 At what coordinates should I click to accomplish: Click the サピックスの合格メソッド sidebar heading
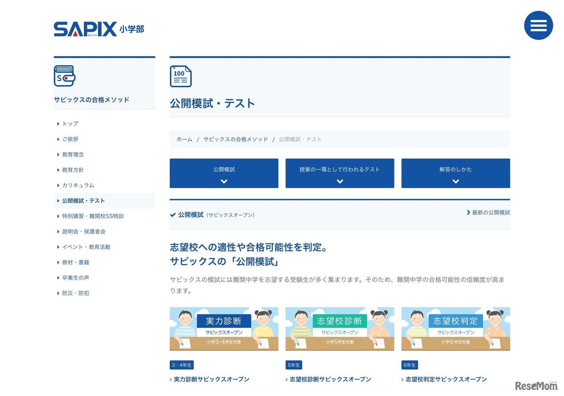(92, 100)
